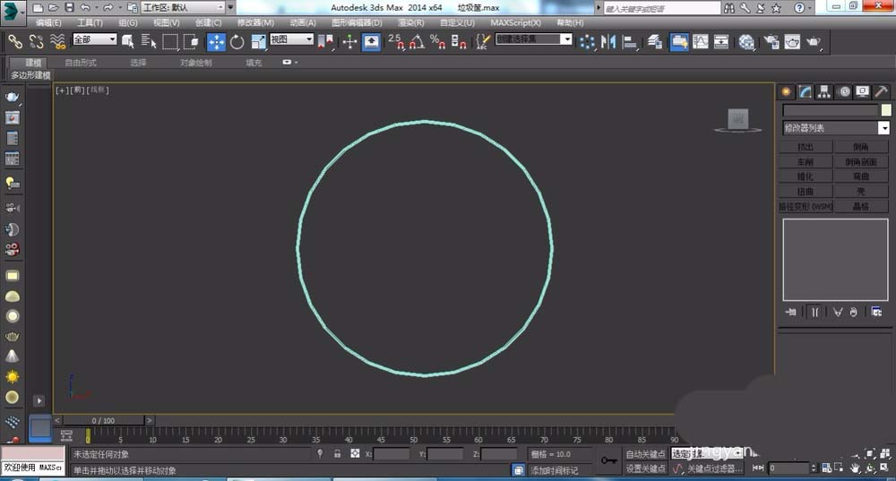The image size is (896, 481).
Task: Open the 工作区 workspace dropdown
Action: pyautogui.click(x=183, y=7)
